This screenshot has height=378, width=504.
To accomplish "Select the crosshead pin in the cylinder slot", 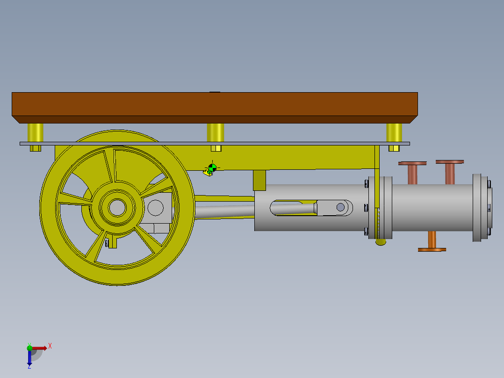I will click(340, 207).
